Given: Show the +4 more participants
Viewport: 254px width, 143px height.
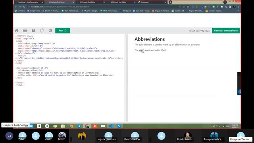Looking at the screenshot, I should pyautogui.click(x=10, y=136).
